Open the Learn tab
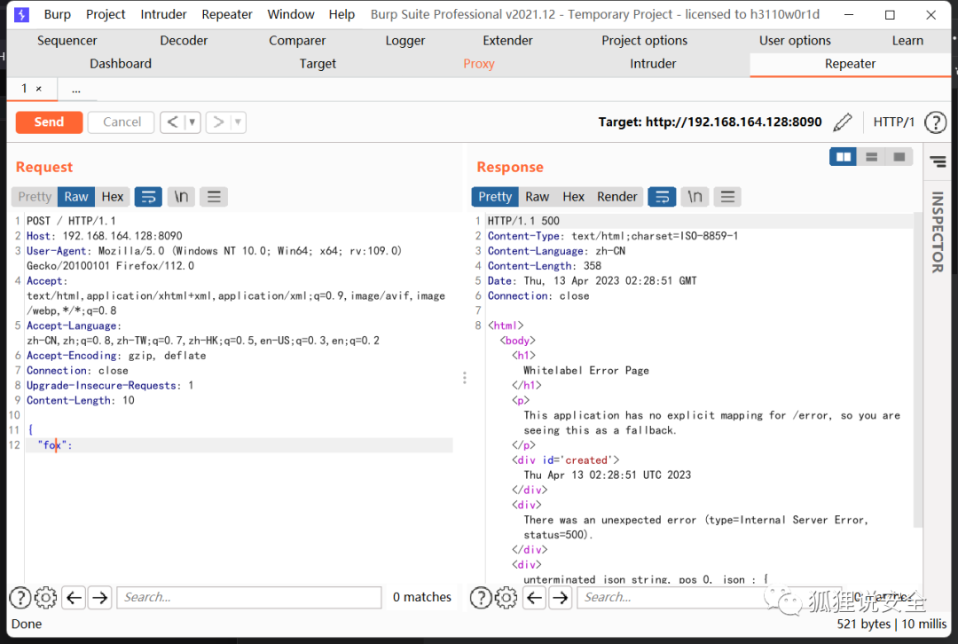This screenshot has height=644, width=958. pyautogui.click(x=907, y=40)
